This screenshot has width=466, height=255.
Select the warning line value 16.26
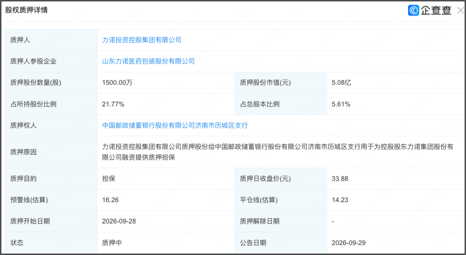pos(110,200)
